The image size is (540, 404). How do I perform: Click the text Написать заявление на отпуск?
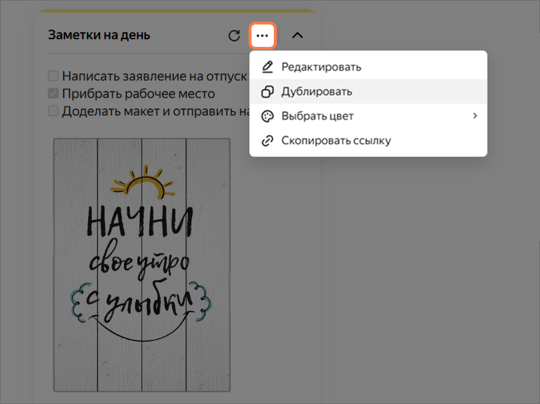155,76
